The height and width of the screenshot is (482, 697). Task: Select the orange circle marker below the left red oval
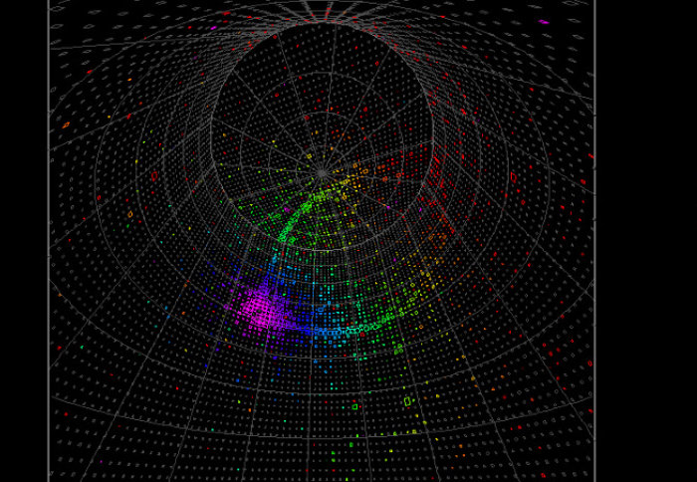pos(130,213)
